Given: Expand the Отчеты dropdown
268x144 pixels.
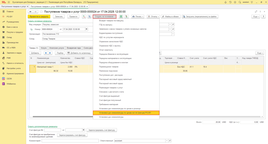Looking at the screenshot, I should 153,16.
